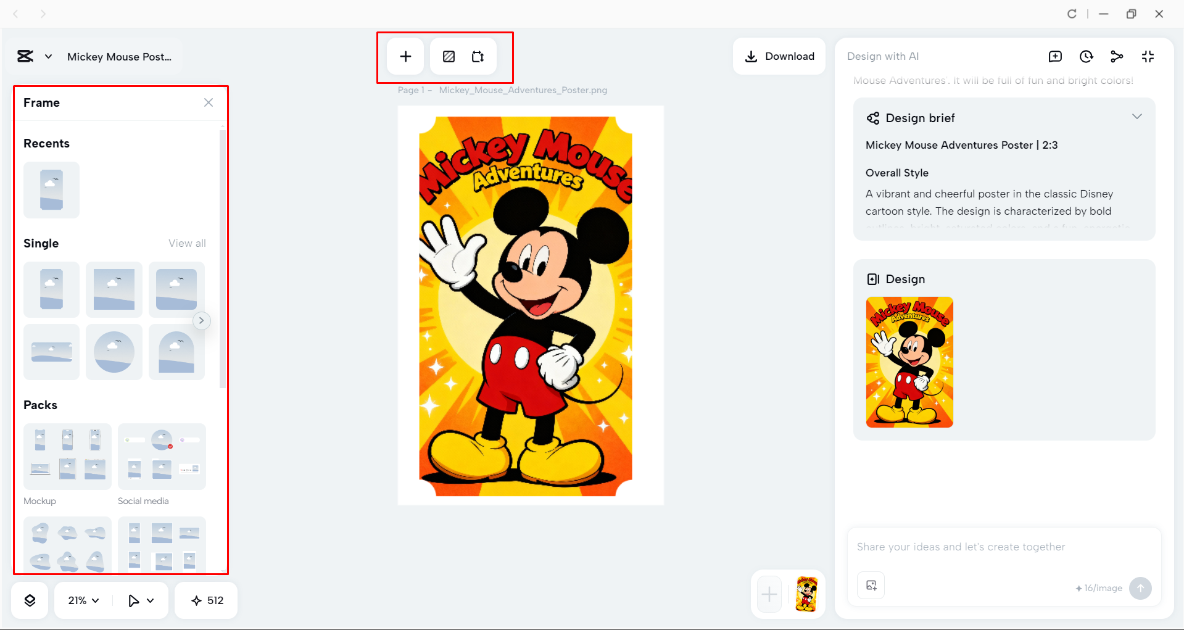Select the frame tool in top toolbar
The image size is (1184, 630).
coord(449,57)
